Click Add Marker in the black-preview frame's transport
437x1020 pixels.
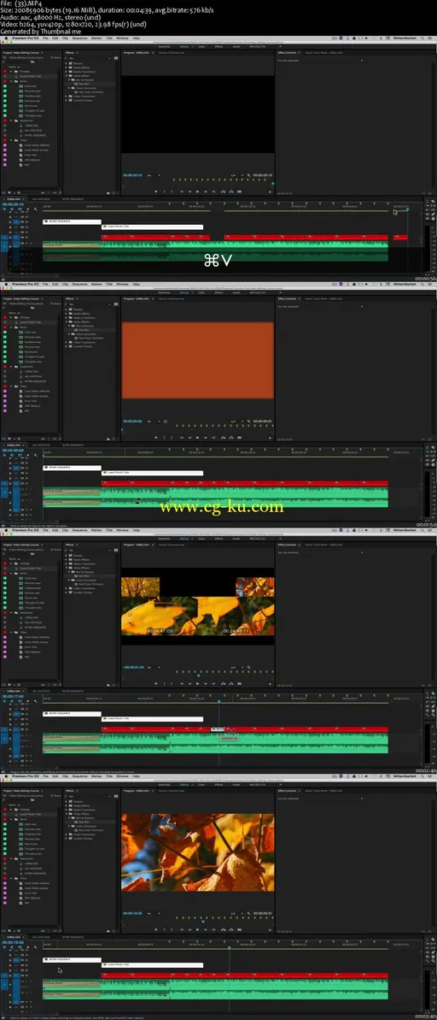click(x=156, y=192)
